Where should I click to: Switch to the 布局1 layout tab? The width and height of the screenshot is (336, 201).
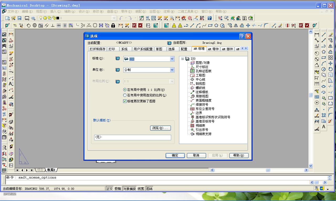[x=51, y=170]
